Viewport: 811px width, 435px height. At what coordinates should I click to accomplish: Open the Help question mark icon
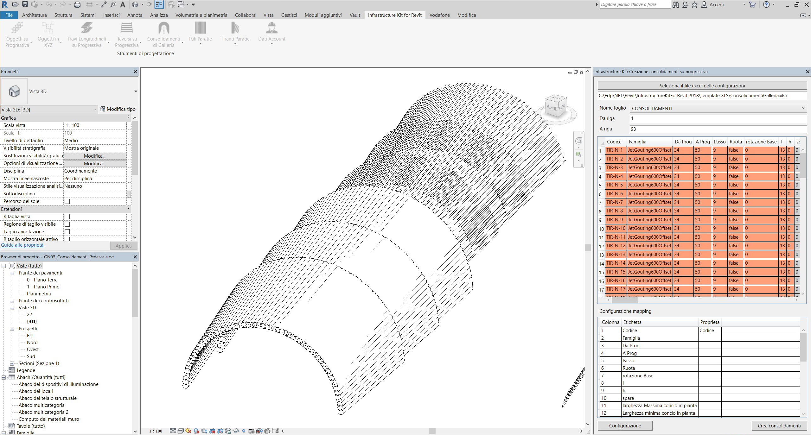(x=766, y=4)
